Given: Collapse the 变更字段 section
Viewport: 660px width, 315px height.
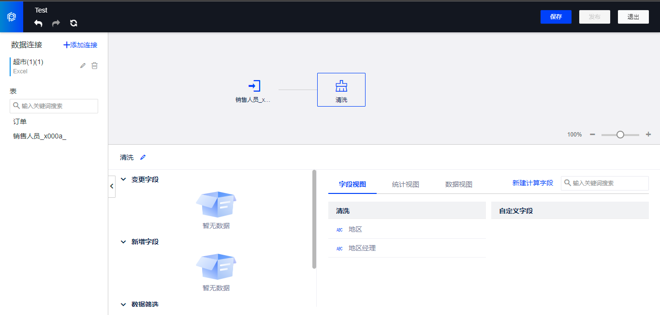Looking at the screenshot, I should pyautogui.click(x=123, y=179).
